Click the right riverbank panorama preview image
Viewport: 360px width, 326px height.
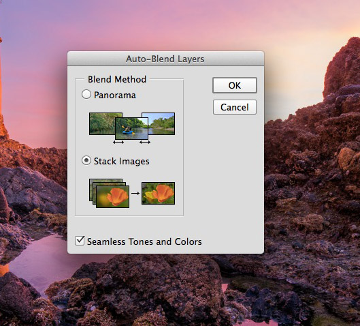point(162,123)
